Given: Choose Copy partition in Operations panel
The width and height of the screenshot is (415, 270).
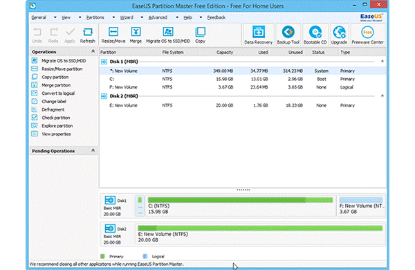Looking at the screenshot, I should pos(50,77).
